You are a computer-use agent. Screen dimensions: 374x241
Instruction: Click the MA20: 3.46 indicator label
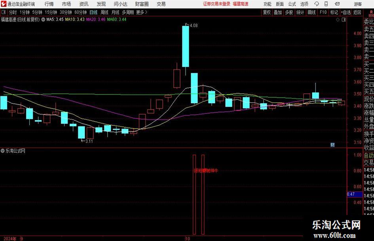click(x=96, y=19)
